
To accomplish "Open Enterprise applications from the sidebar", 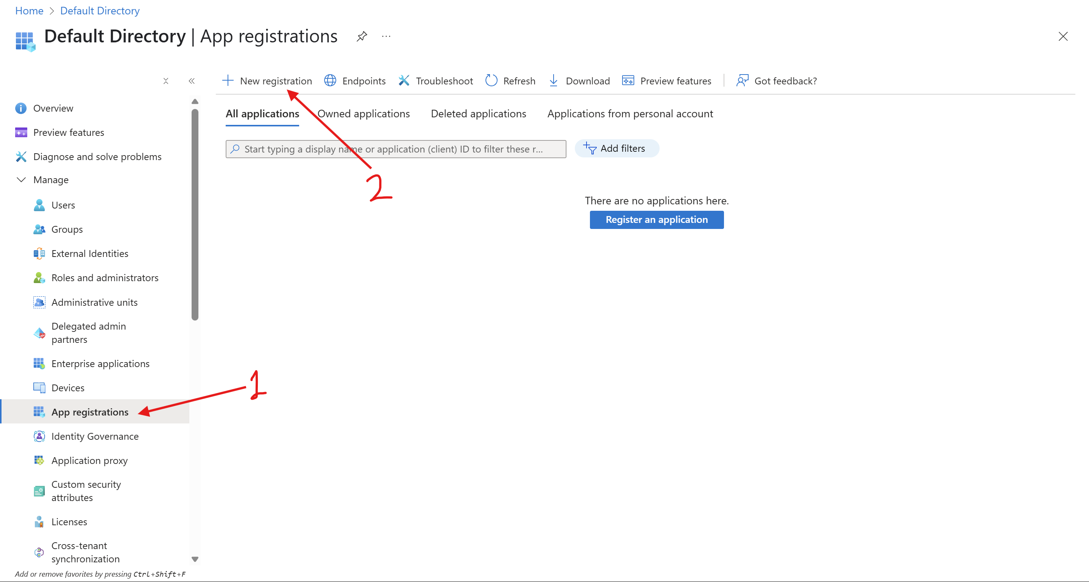I will (x=100, y=363).
